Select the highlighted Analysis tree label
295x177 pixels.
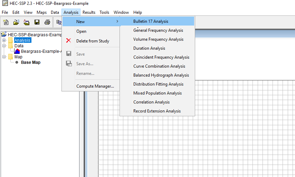coord(22,40)
